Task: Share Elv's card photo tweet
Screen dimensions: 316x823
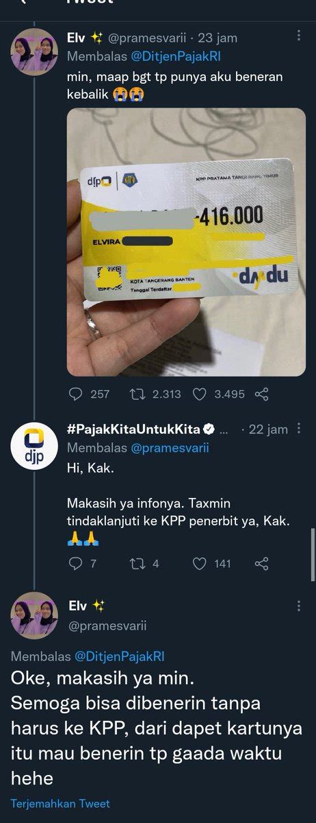Action: [261, 394]
